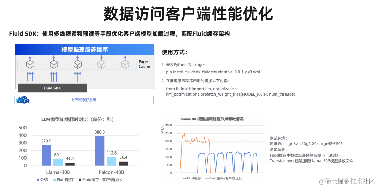
Task: Click the orange Fluid缓存+客户端优化 line legend in throughput chart
Action: coord(224,178)
